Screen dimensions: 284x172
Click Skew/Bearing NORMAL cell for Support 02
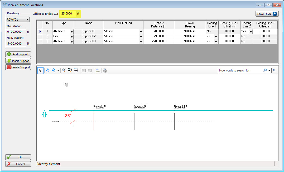(190, 36)
